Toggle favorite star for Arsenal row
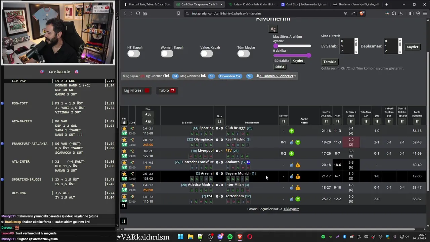 (x=124, y=174)
